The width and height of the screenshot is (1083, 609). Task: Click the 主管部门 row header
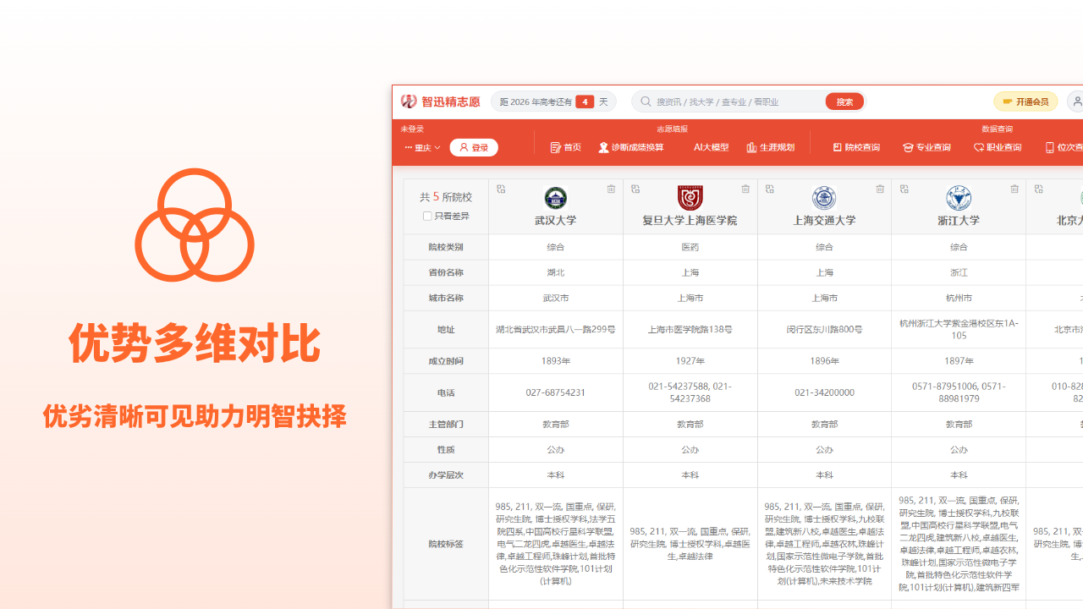coord(446,424)
